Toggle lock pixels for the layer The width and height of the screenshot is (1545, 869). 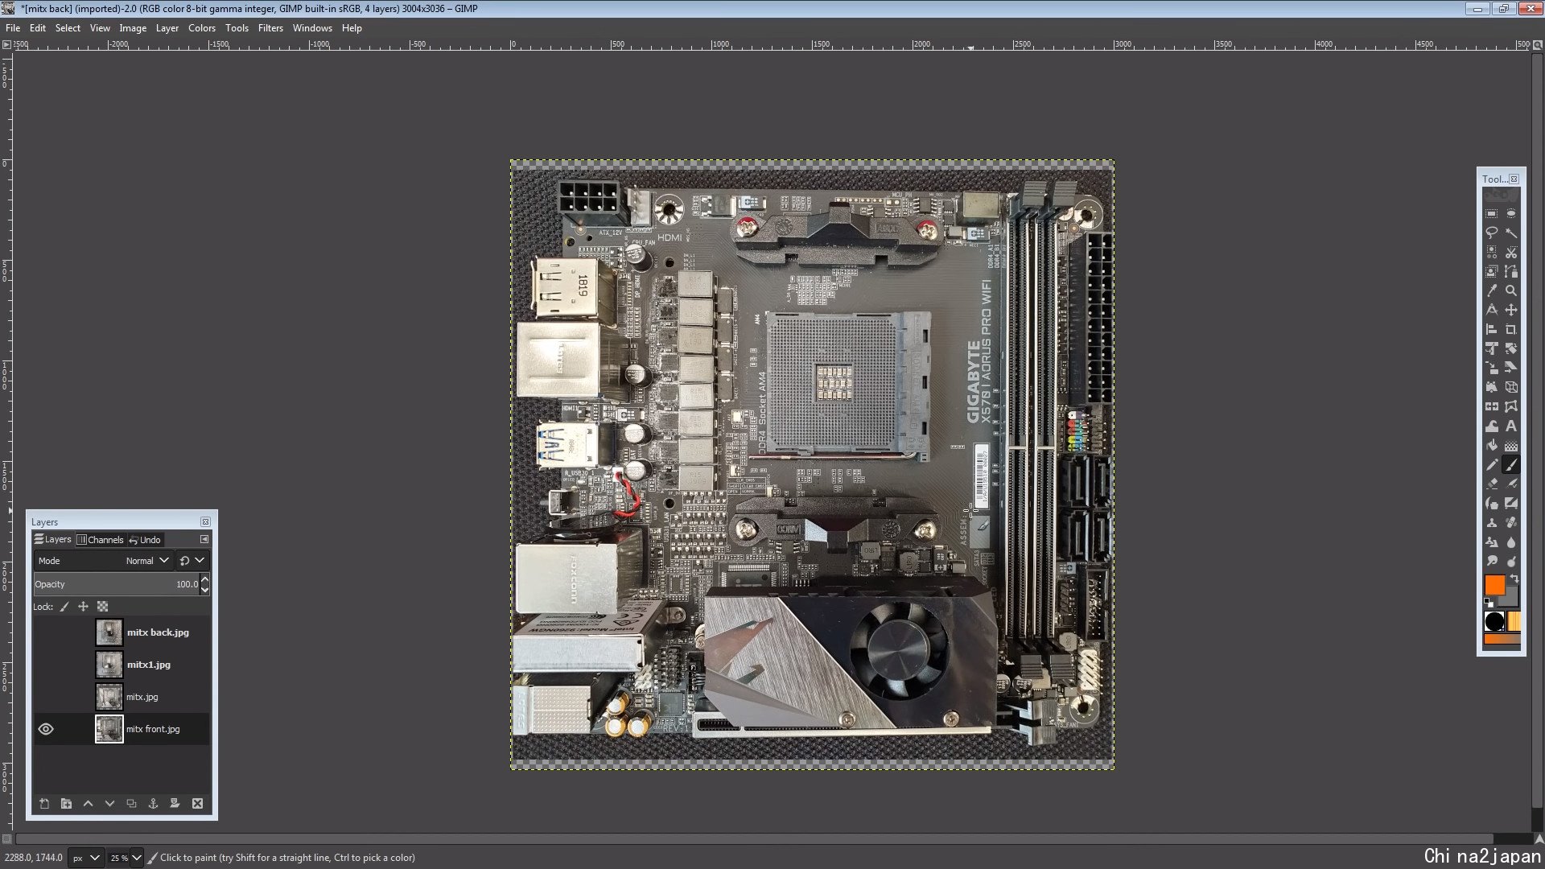click(64, 607)
